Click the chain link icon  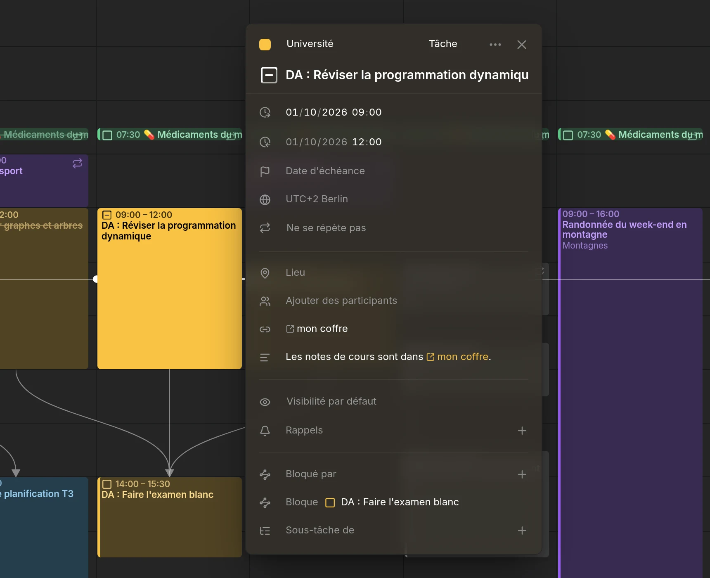265,329
